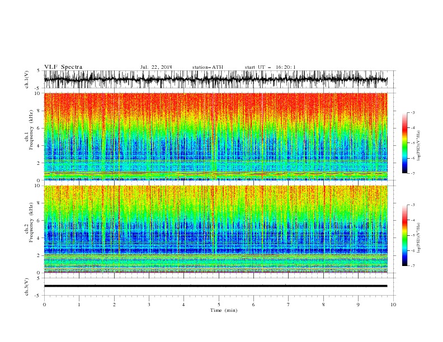Image resolution: width=443 pixels, height=342 pixels.
Task: Click time axis tick label "3"
Action: tap(149, 305)
